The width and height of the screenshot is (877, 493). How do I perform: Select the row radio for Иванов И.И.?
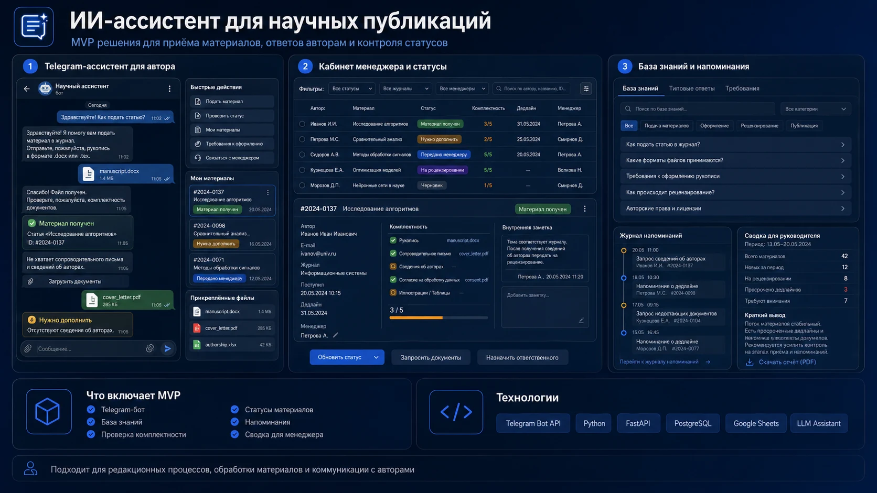302,124
